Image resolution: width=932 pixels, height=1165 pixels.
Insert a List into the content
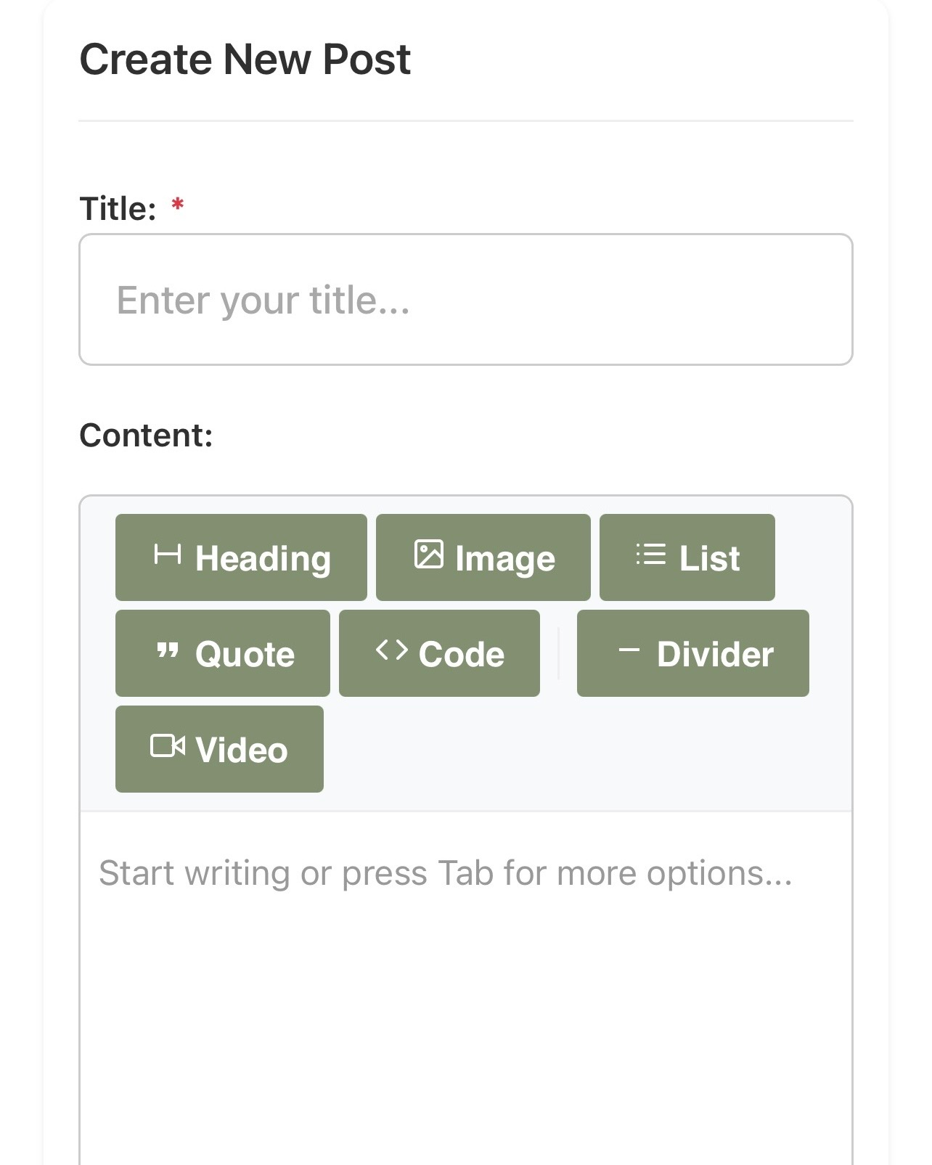pyautogui.click(x=687, y=557)
